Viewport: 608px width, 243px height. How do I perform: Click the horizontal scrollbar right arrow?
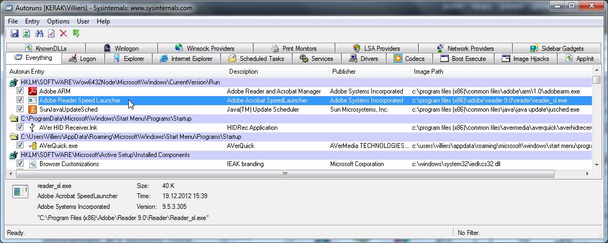point(588,174)
